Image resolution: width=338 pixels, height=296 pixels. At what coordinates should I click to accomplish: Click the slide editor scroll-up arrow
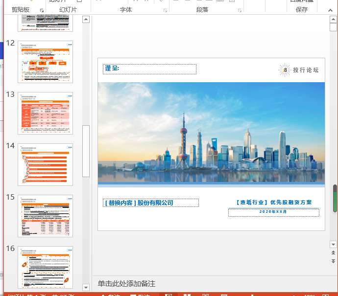coord(333,19)
